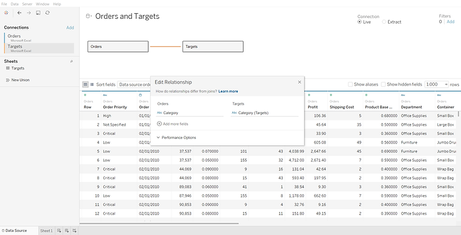Click the Tableau logo start page icon
461x235 pixels.
pyautogui.click(x=6, y=12)
